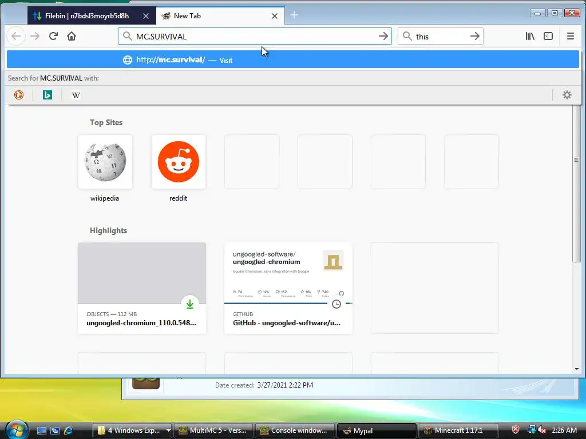
Task: Launch Internet Explorer from quick launch
Action: 68,431
